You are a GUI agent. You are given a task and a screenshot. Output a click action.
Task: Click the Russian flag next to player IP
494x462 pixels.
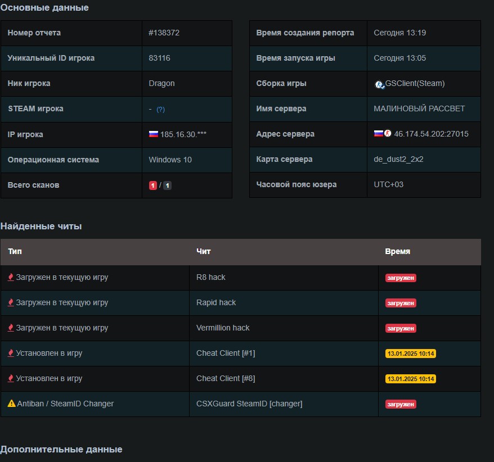(x=153, y=134)
